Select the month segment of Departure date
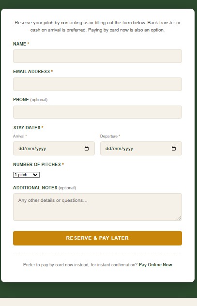 click(x=117, y=149)
